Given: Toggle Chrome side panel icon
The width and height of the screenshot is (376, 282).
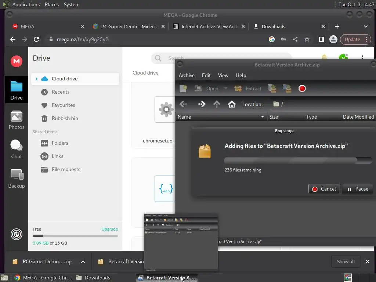Looking at the screenshot, I should 322,39.
